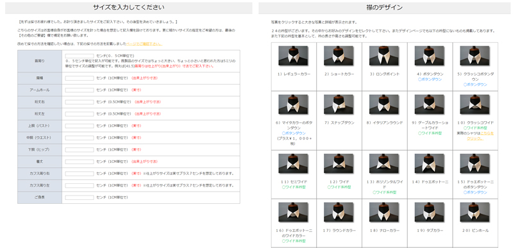
Task: Click the 首周り row label cell
Action: pos(40,61)
